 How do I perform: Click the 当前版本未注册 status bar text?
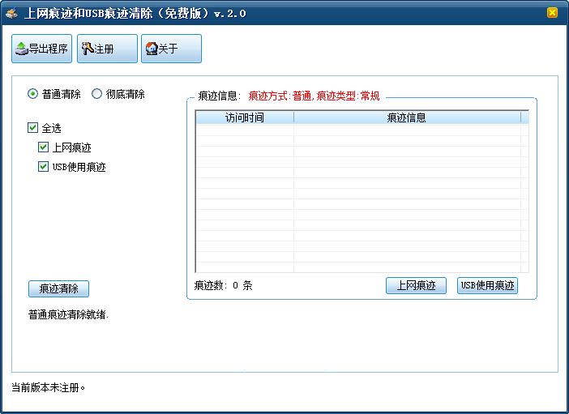49,387
